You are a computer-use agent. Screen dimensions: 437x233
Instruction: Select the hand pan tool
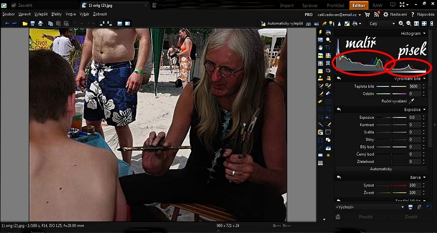321,47
